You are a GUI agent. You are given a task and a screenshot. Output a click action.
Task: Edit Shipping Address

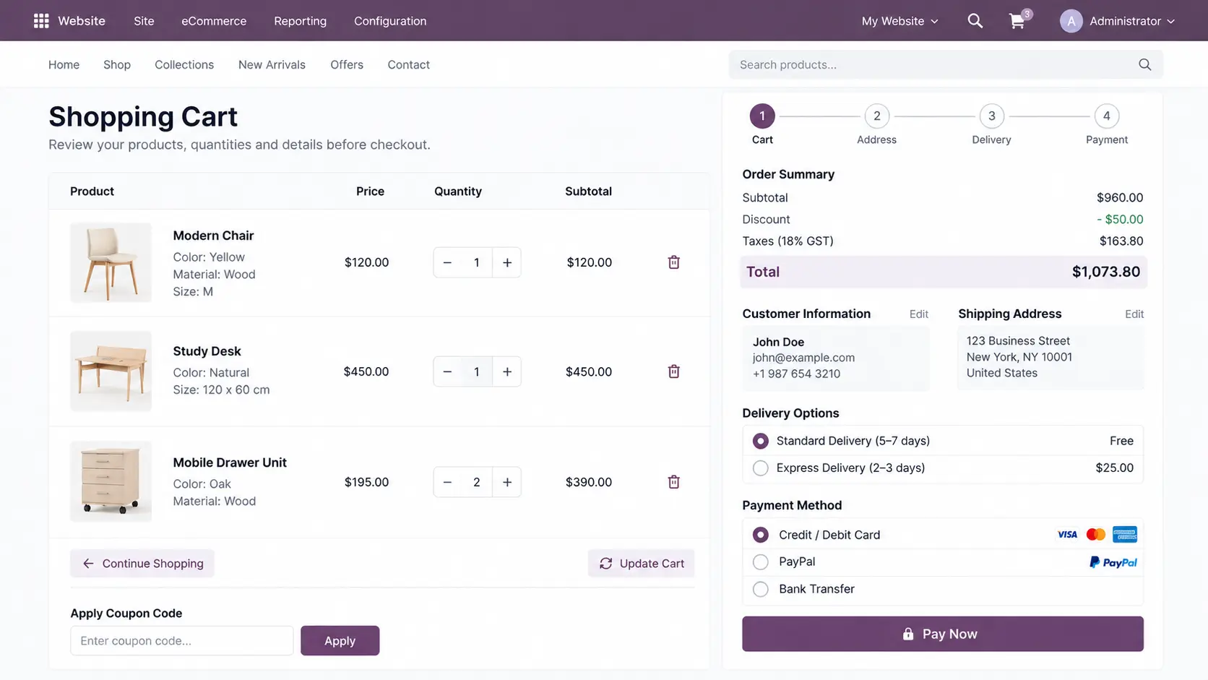click(1134, 314)
